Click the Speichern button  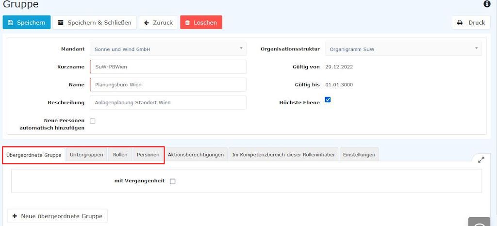(x=27, y=22)
